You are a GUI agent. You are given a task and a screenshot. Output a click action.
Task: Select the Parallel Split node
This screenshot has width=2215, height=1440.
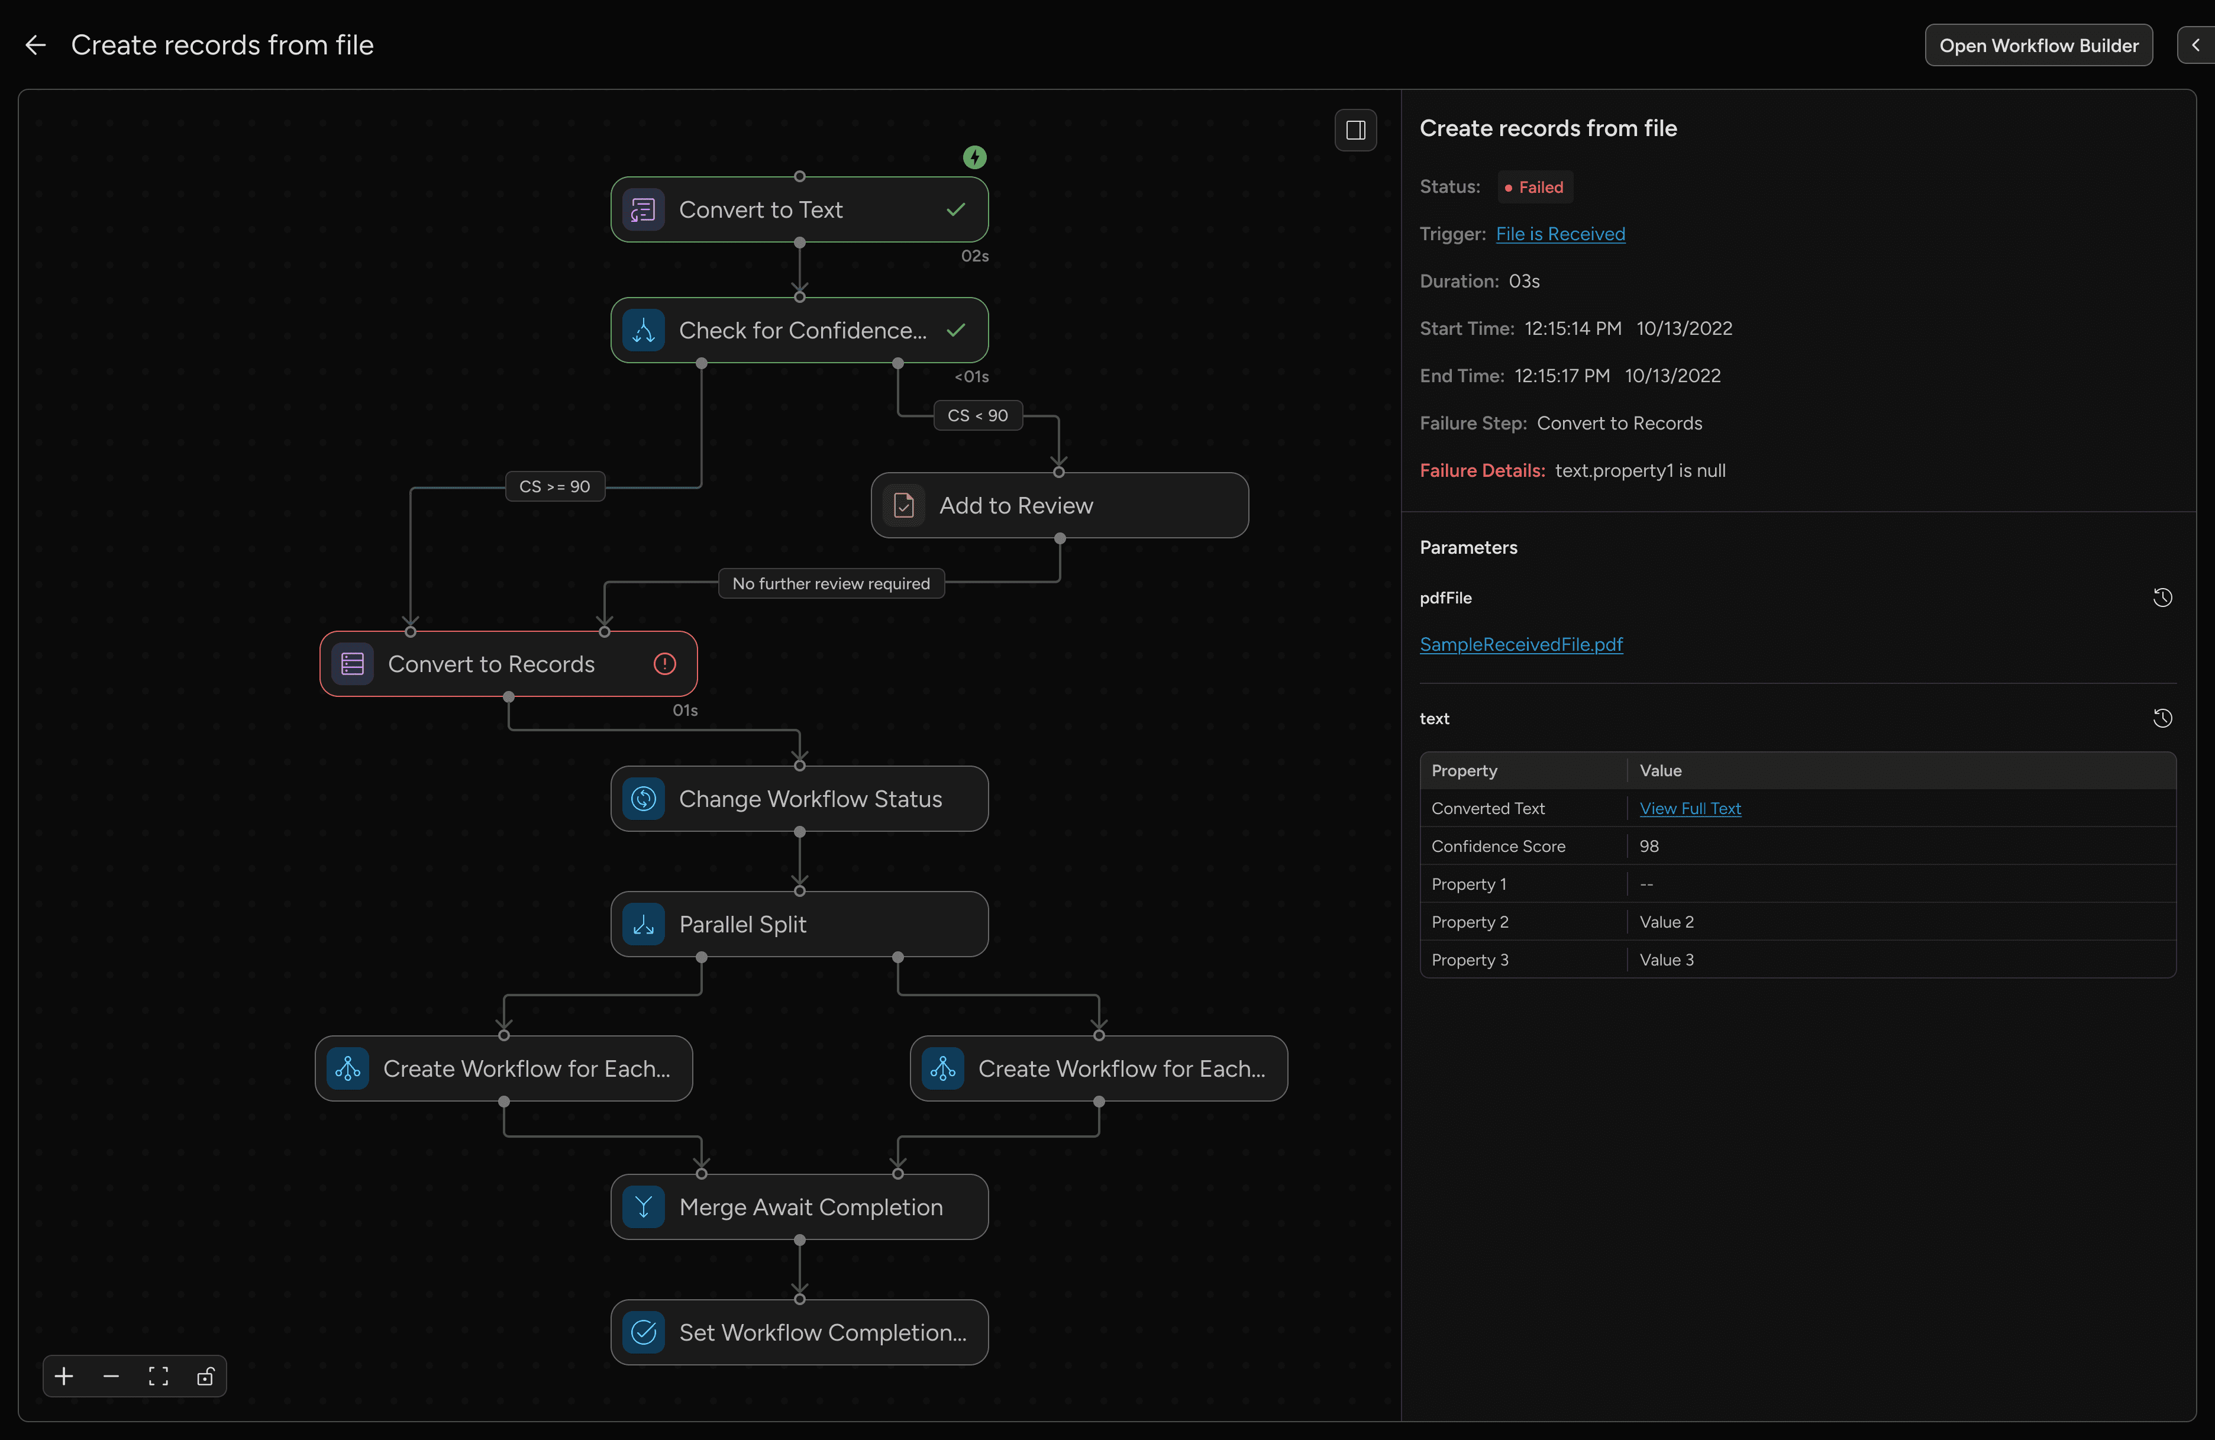point(799,924)
